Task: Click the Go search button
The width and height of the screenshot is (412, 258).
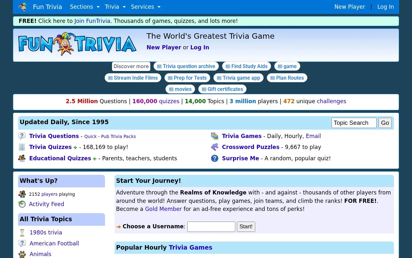Action: coord(385,123)
